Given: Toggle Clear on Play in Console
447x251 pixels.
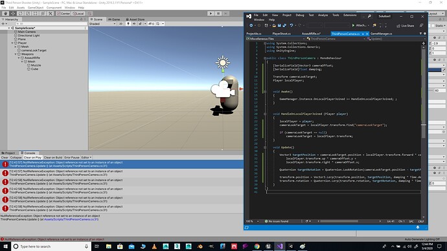Looking at the screenshot, I should (32, 157).
